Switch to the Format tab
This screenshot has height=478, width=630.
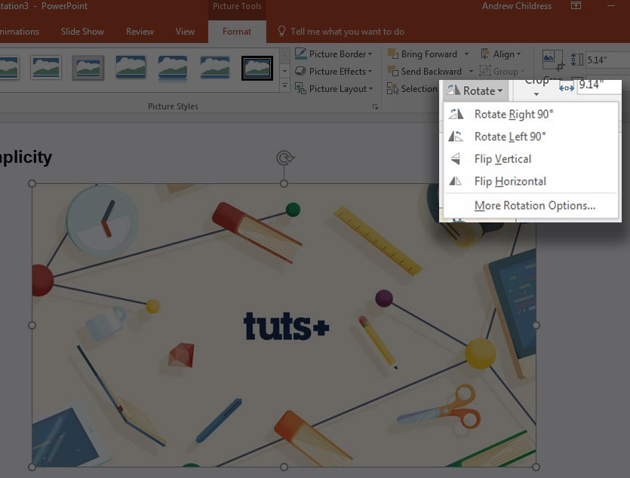tap(237, 32)
